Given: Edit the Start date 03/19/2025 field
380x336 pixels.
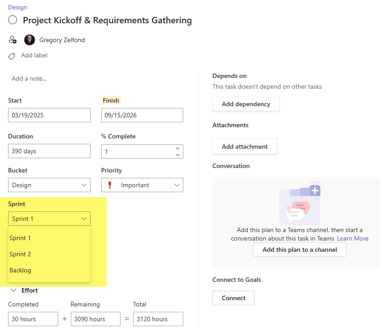Looking at the screenshot, I should click(49, 115).
